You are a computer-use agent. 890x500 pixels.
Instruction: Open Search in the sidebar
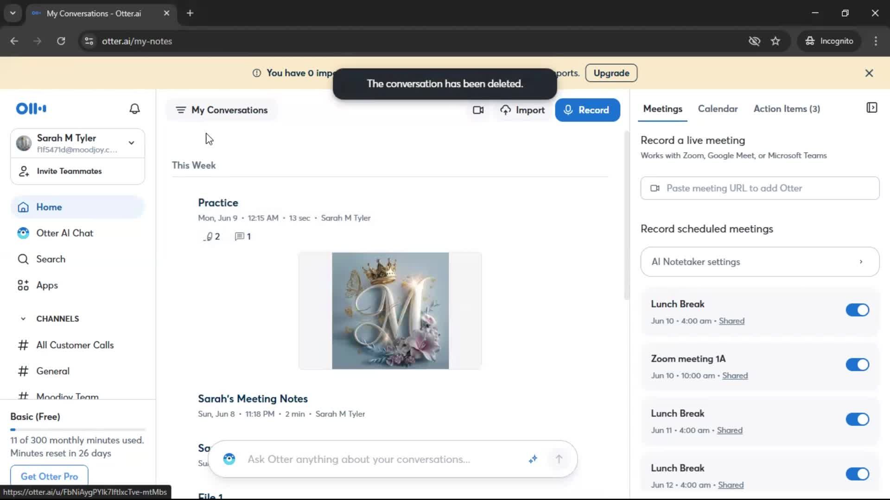tap(77, 259)
